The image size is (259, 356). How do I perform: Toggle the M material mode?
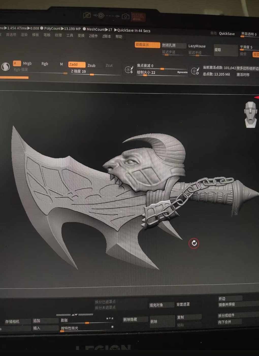click(61, 64)
